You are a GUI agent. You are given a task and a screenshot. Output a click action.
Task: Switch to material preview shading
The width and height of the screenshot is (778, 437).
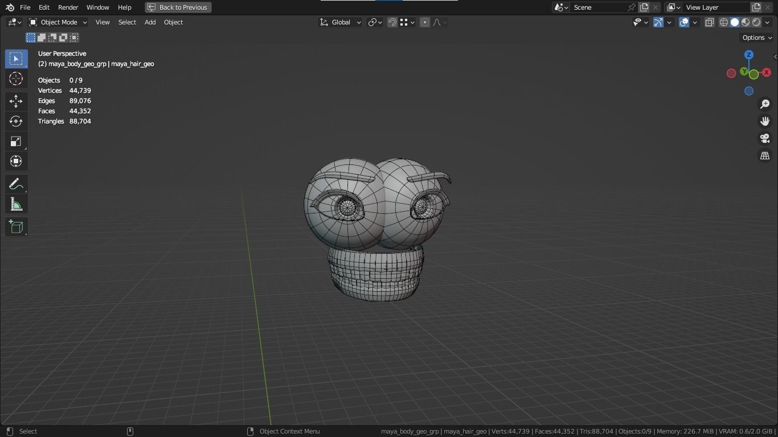tap(746, 22)
